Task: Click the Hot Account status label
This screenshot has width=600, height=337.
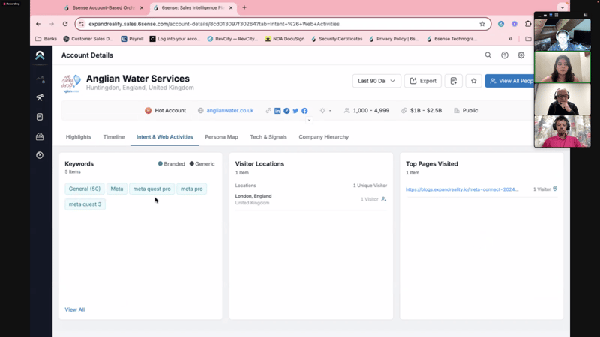Action: pos(165,110)
